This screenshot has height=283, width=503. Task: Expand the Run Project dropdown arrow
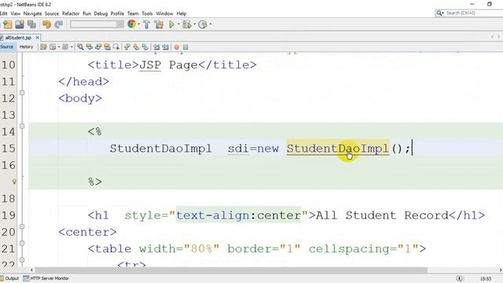click(x=178, y=24)
